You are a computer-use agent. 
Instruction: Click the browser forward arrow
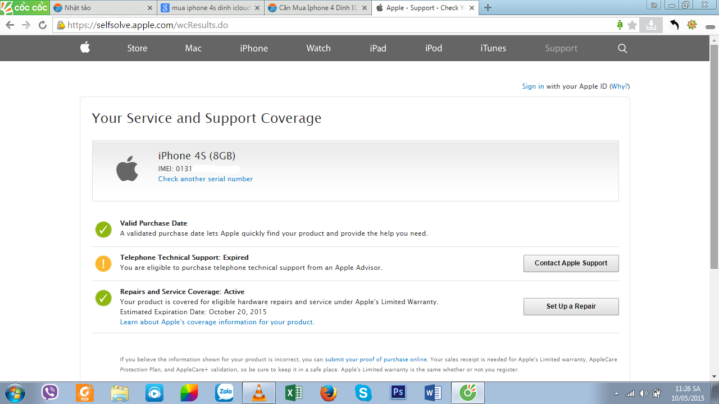(x=26, y=25)
